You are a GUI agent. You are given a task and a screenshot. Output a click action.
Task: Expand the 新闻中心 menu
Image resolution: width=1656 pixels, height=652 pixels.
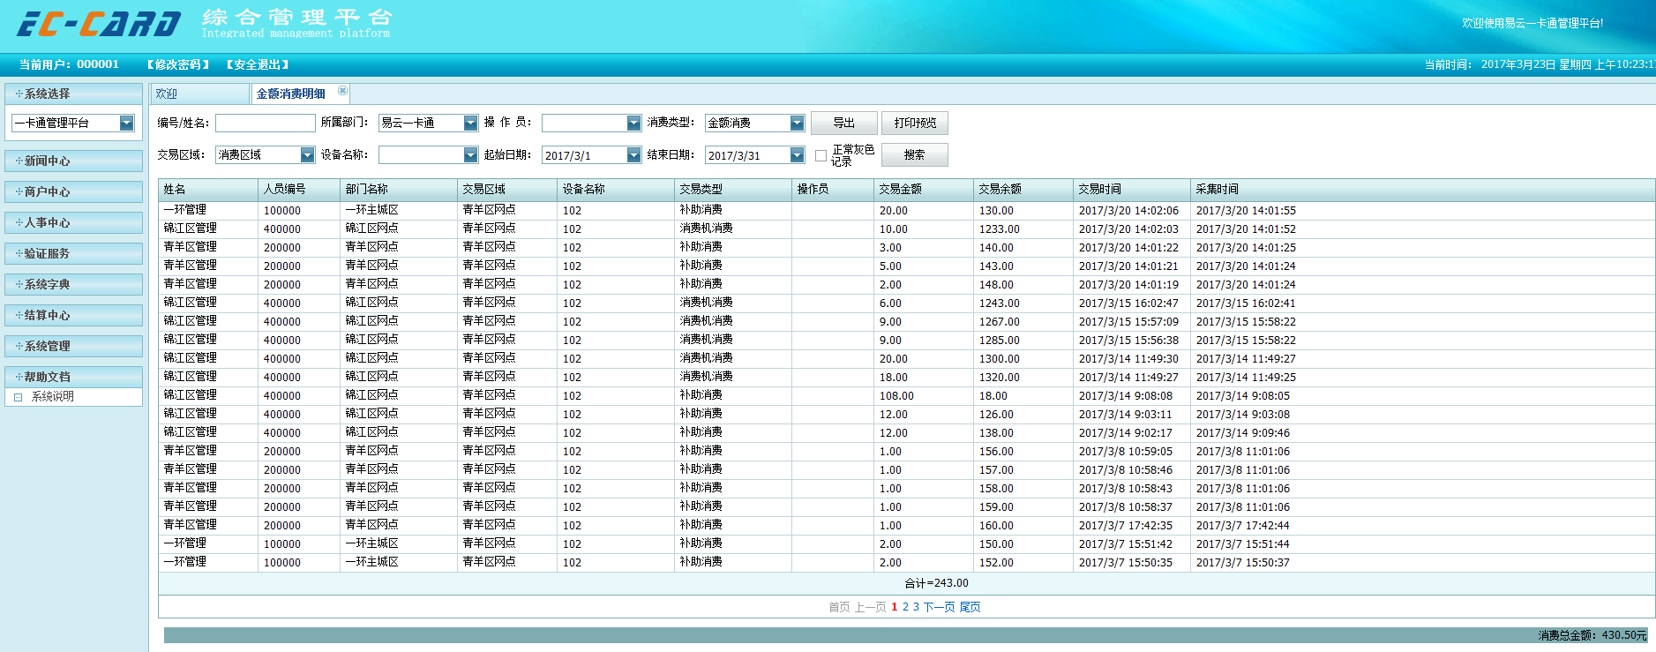73,161
